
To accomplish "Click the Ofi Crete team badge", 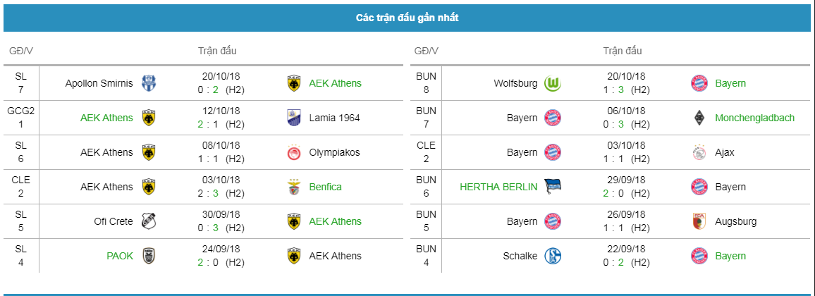I will pos(149,221).
